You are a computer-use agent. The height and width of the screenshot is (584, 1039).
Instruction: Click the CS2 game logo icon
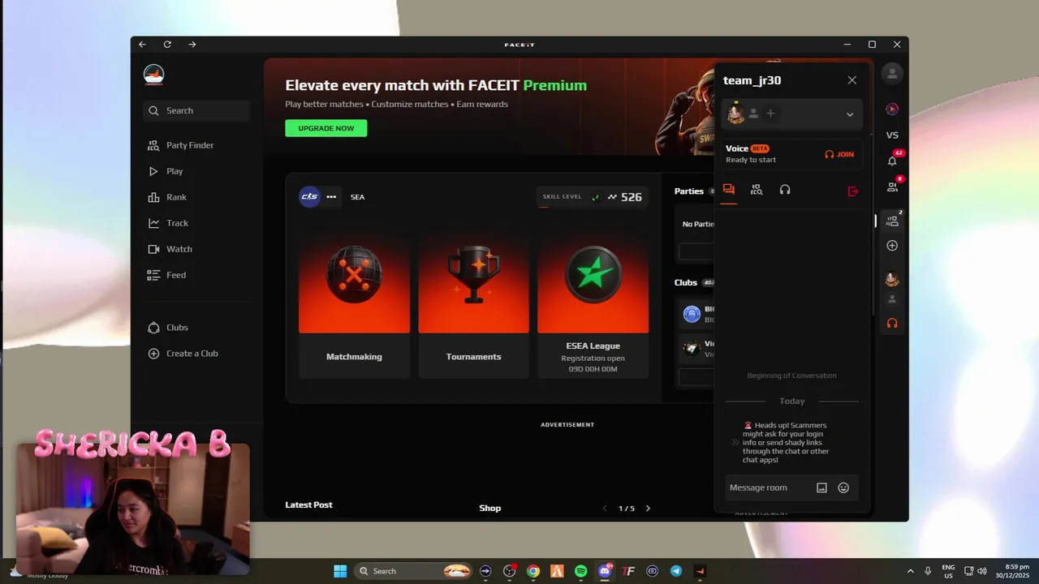[x=309, y=197]
